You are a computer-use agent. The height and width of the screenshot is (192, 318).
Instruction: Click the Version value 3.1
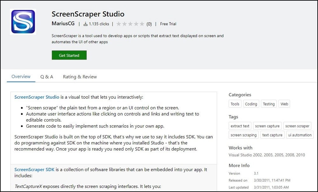pos(256,173)
